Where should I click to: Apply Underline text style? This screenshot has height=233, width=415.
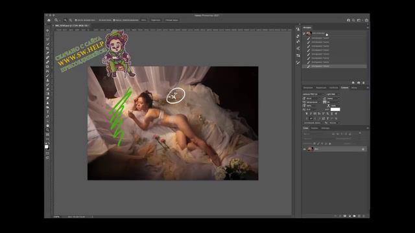click(332, 114)
